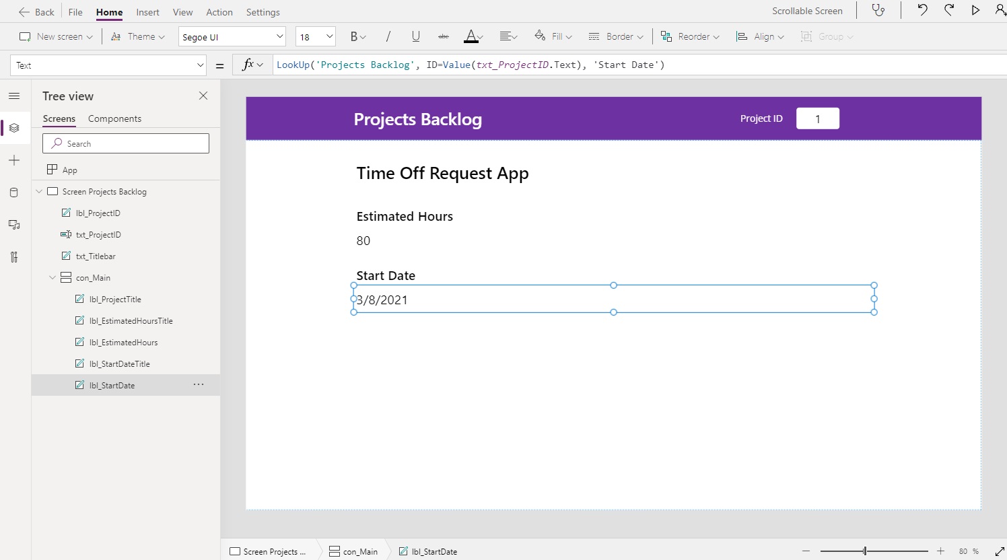Open the Data sources panel
Screen dimensions: 1007x560
coord(15,192)
